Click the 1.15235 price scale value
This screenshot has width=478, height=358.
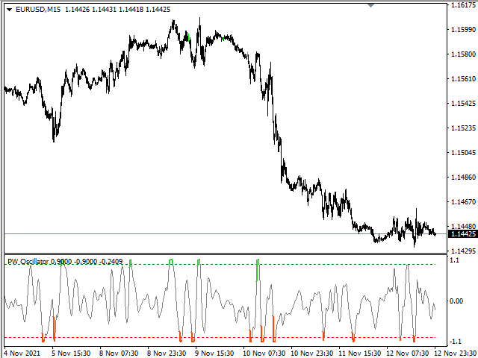pyautogui.click(x=463, y=128)
